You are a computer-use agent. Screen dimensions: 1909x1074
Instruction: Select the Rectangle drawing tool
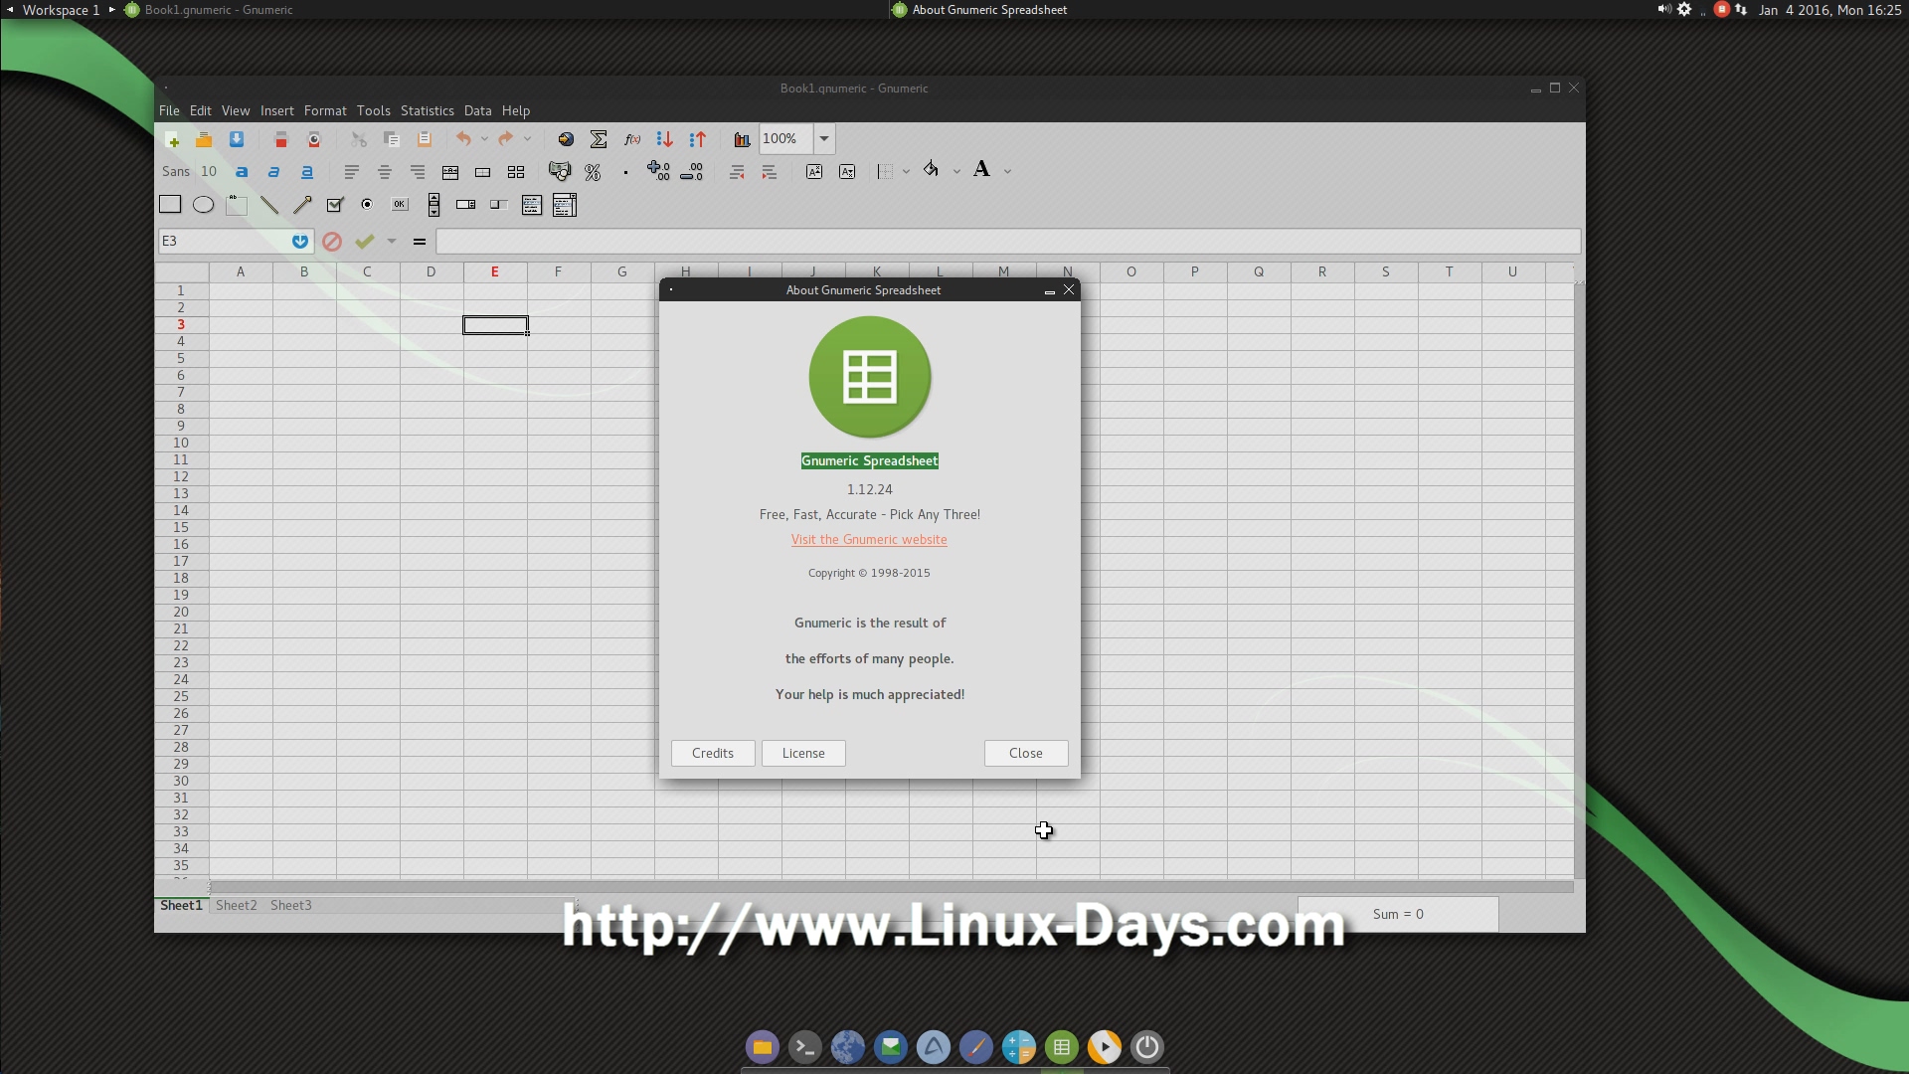tap(170, 205)
